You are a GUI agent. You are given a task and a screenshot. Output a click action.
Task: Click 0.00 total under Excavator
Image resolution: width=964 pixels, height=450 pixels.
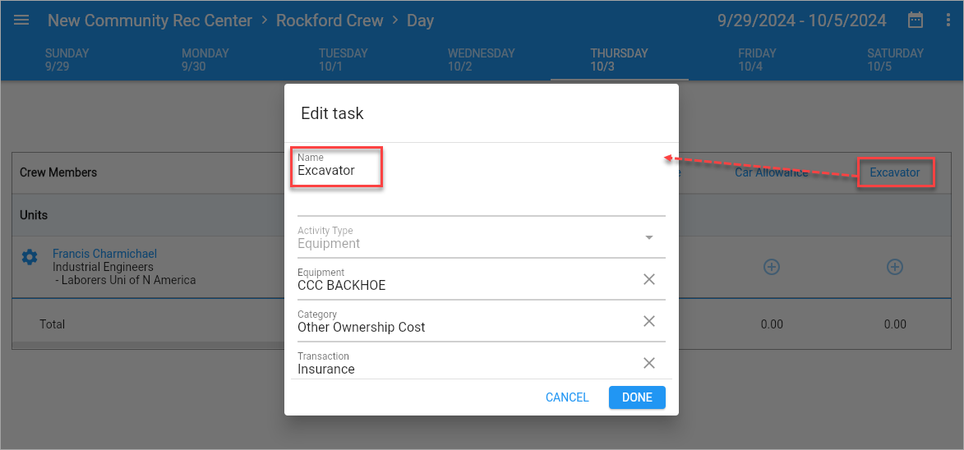point(894,324)
